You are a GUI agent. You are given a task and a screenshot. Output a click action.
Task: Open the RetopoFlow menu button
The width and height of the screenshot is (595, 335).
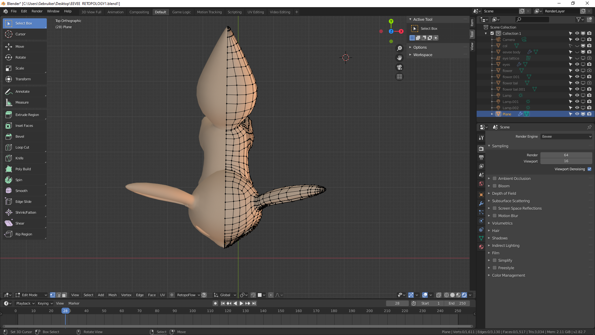(x=188, y=295)
